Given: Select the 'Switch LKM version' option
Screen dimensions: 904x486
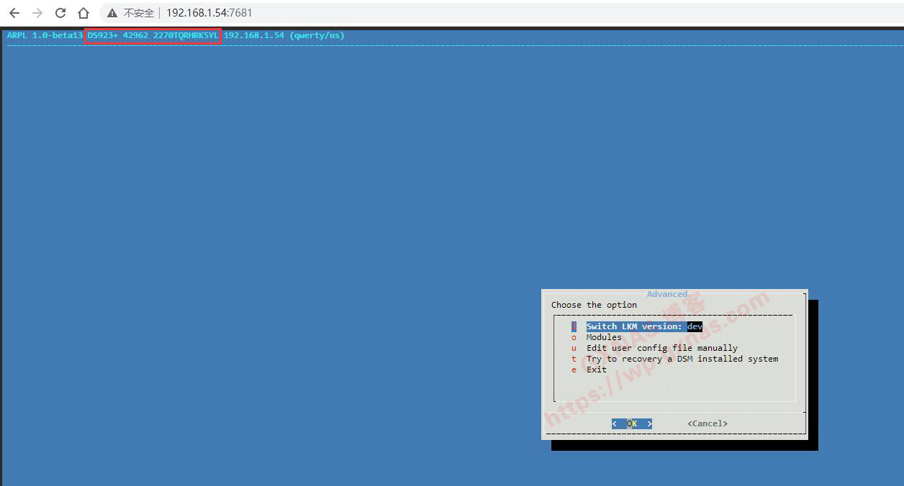Looking at the screenshot, I should (x=634, y=326).
